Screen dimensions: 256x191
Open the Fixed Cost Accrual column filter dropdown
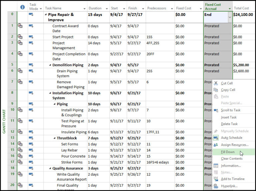[230, 9]
